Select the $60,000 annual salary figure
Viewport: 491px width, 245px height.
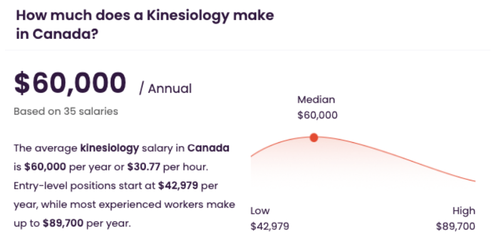tap(70, 84)
